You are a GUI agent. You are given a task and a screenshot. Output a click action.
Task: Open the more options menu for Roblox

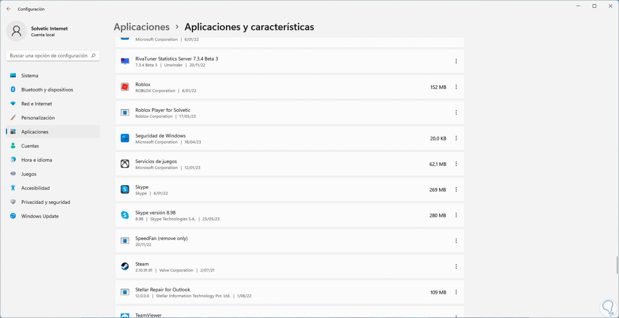click(x=456, y=87)
